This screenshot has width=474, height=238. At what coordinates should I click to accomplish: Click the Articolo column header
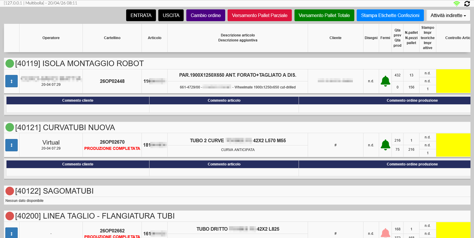coord(154,38)
